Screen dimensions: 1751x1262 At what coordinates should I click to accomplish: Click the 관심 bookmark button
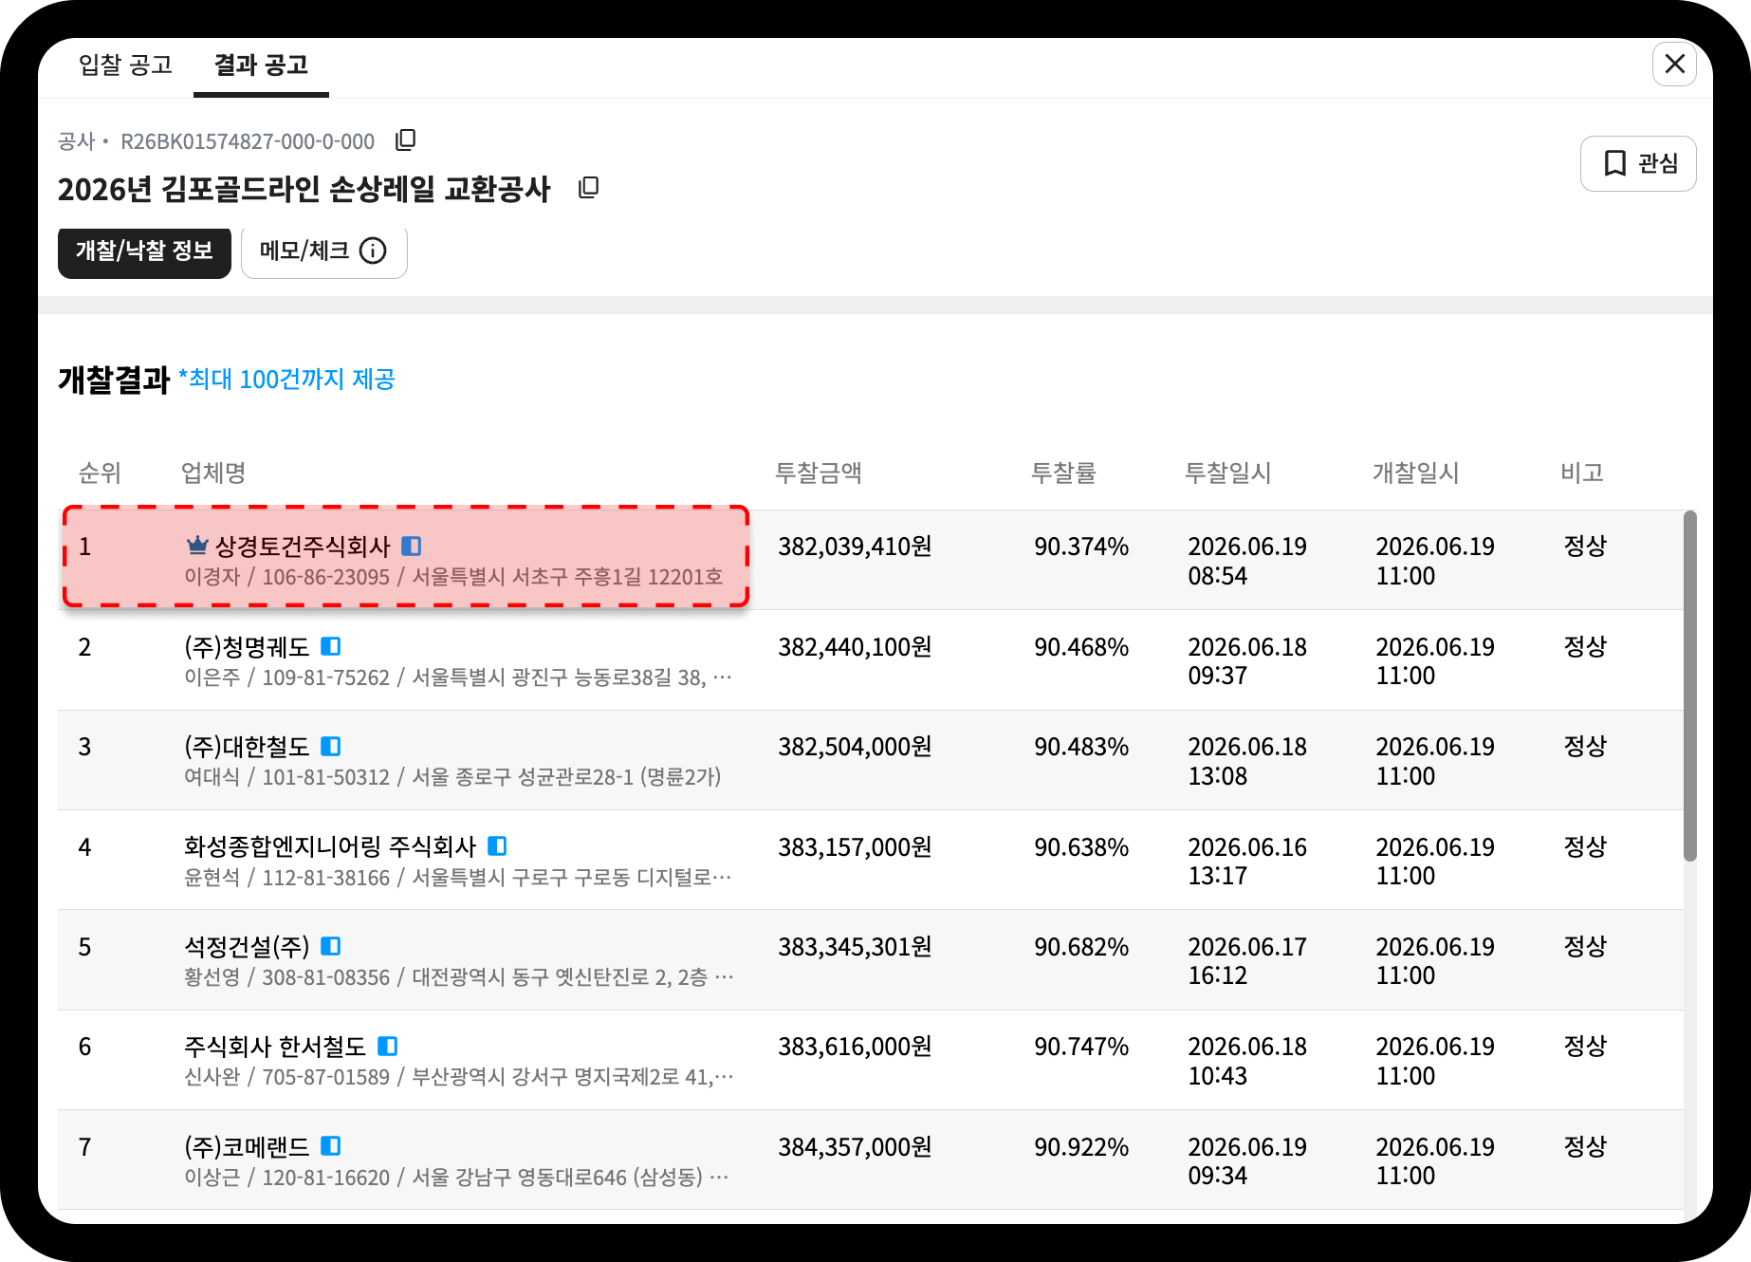tap(1638, 163)
